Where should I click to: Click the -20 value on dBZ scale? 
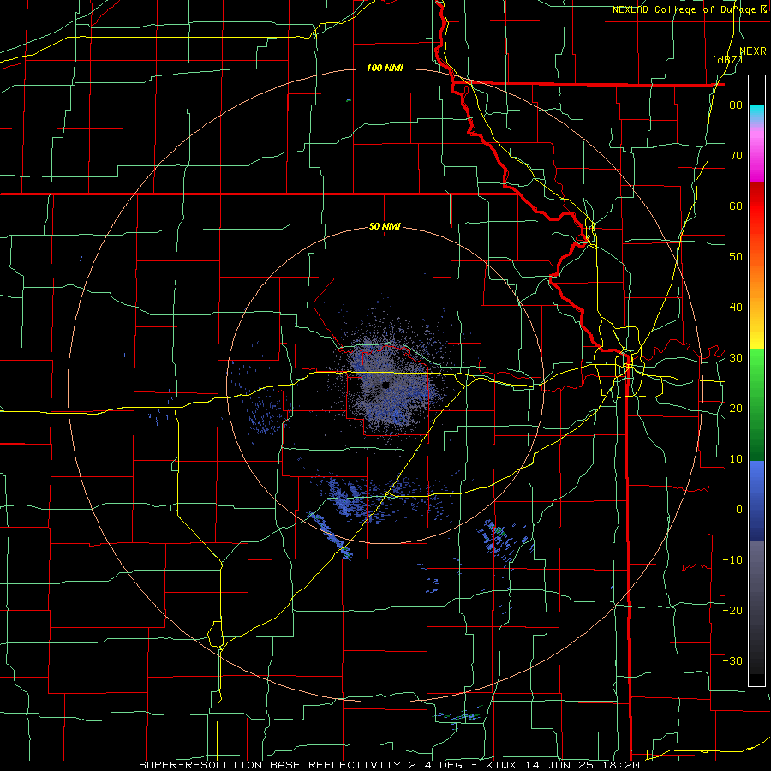[732, 610]
